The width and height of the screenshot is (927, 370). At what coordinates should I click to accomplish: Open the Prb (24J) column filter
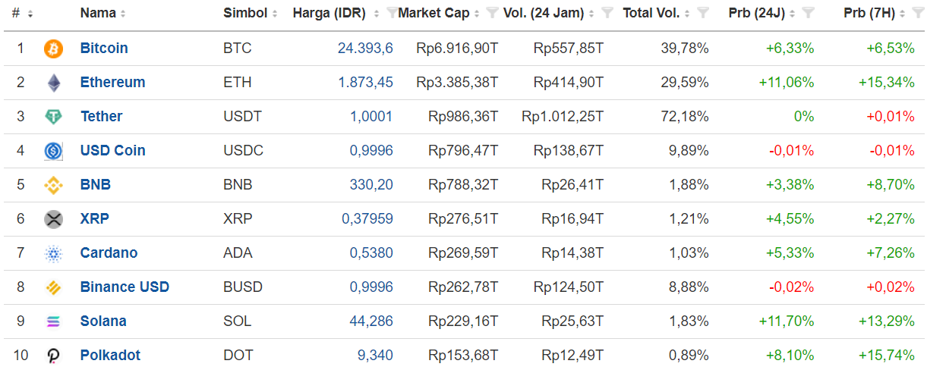(x=808, y=13)
